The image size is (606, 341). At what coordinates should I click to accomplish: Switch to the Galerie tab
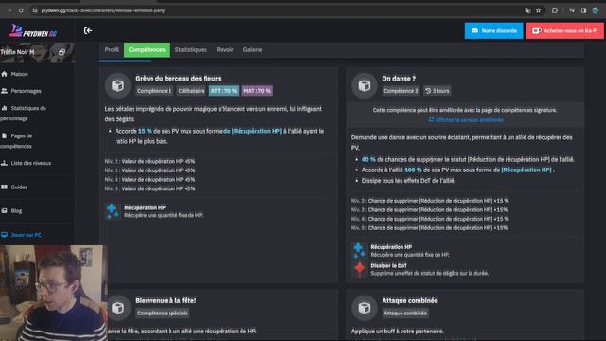(253, 50)
